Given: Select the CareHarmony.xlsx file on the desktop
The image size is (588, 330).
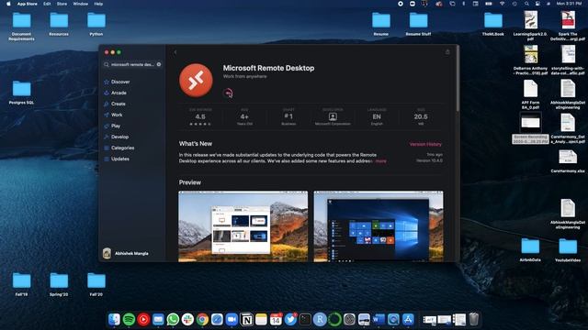Looking at the screenshot, I should (568, 161).
